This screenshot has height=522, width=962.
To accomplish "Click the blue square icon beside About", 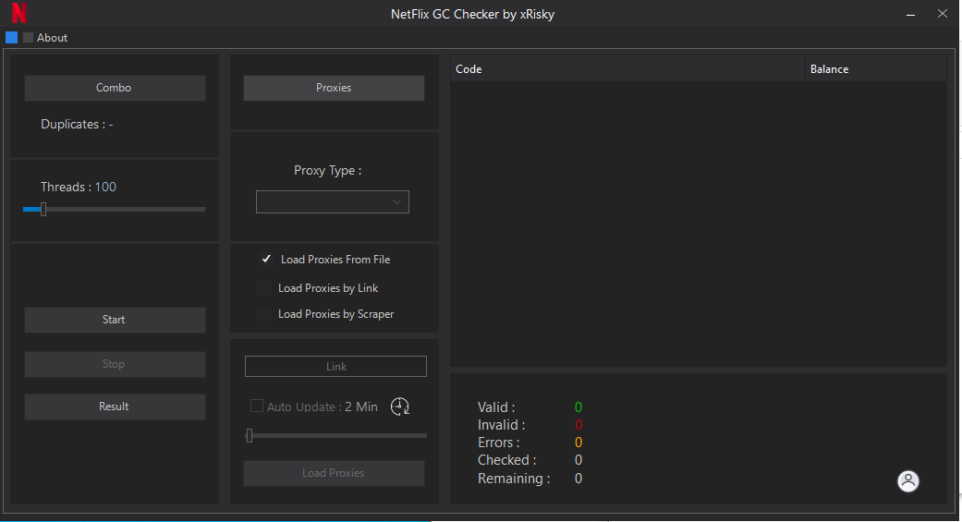I will point(11,38).
